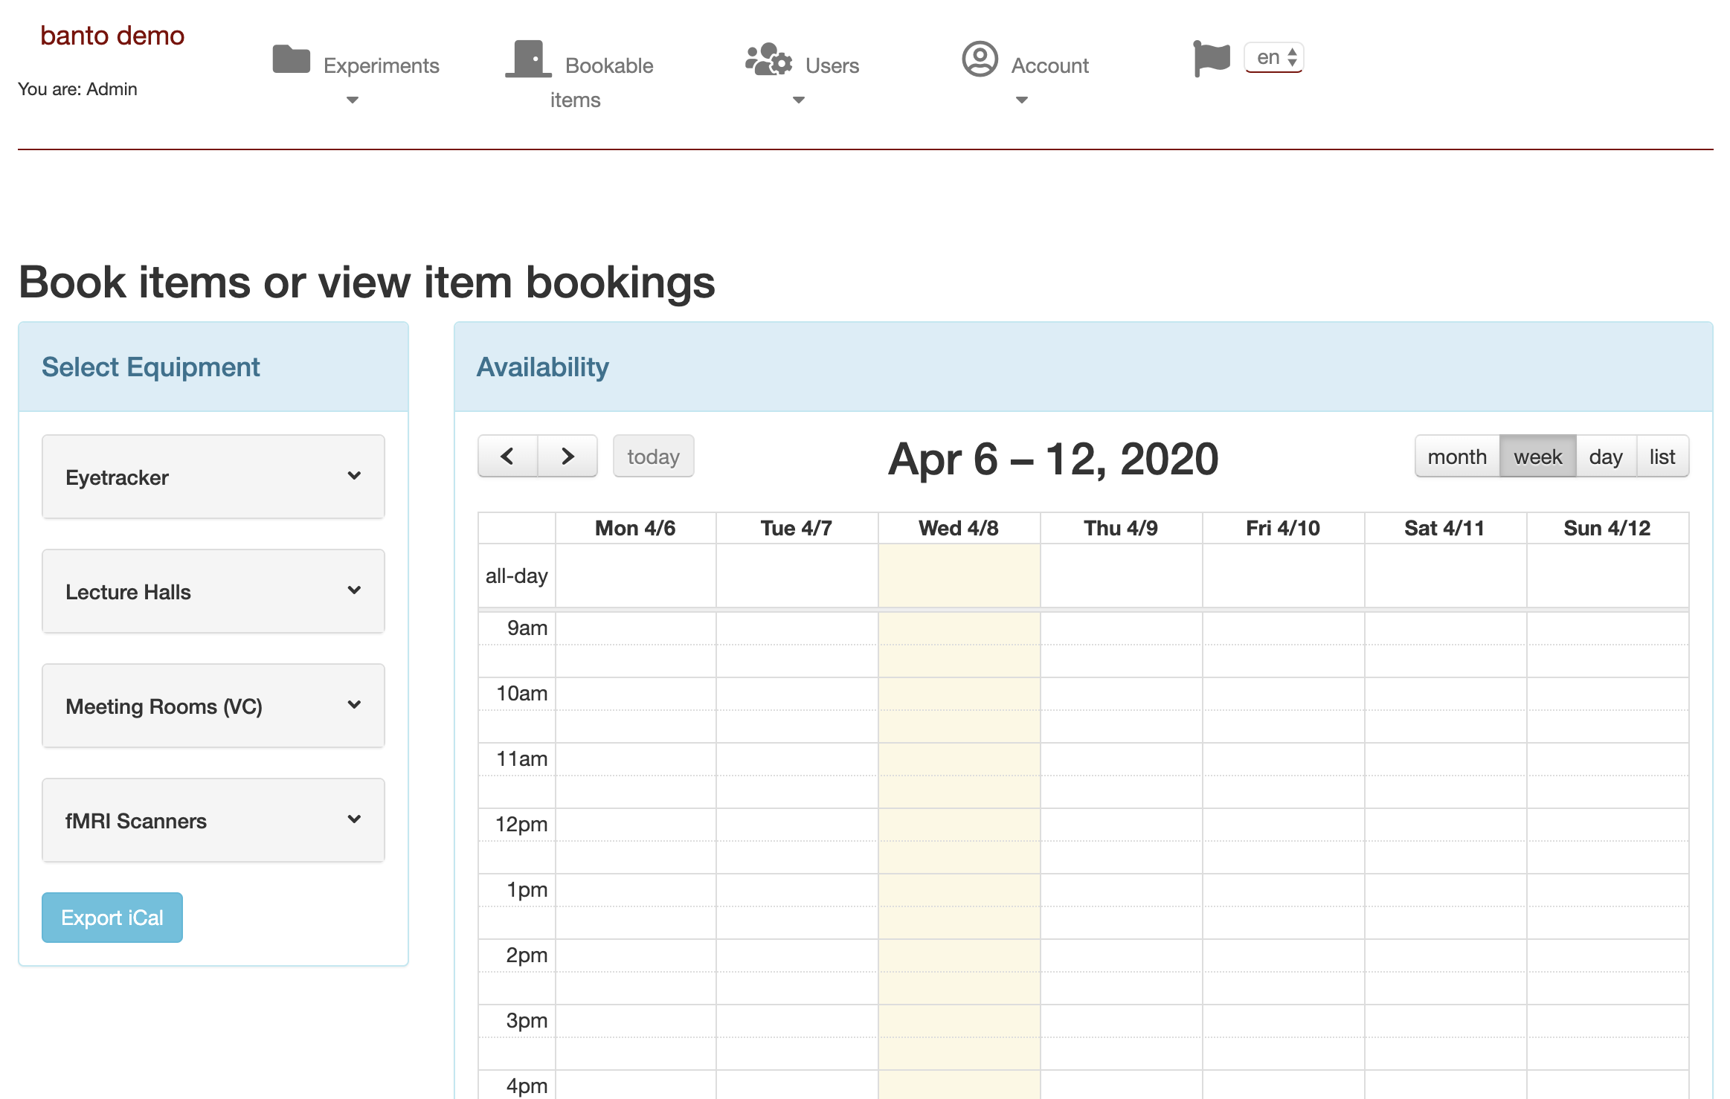Click the Bookable items icon
1730x1099 pixels.
coord(527,58)
